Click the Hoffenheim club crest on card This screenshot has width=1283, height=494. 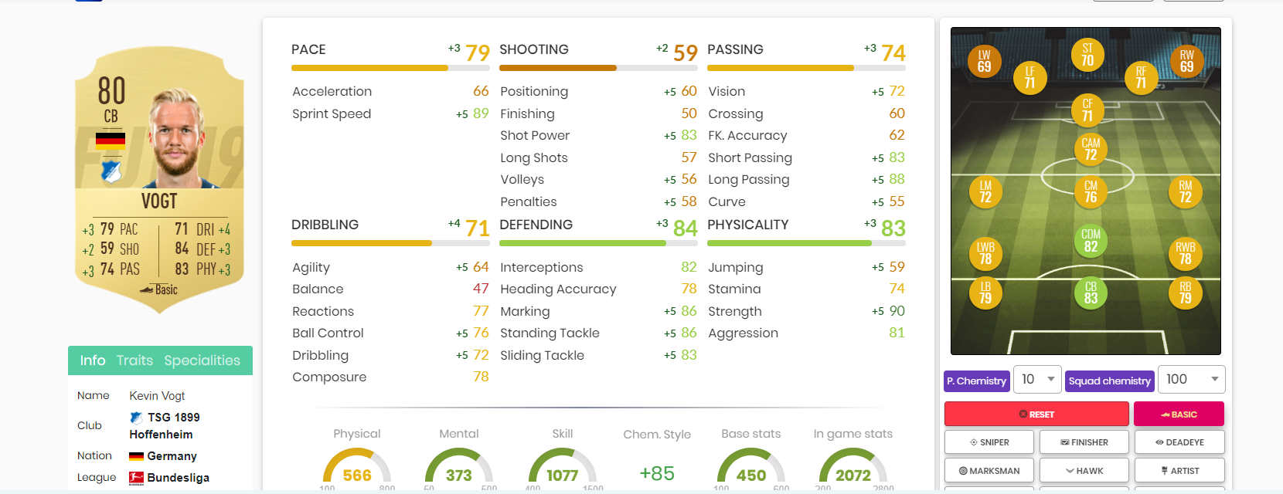pos(111,171)
